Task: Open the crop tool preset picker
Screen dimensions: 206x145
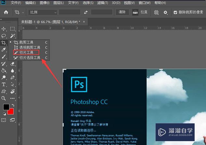Action: (x=19, y=12)
